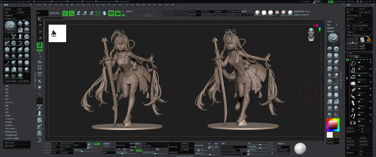The image size is (376, 157).
Task: Select the white color swatch below picker
Action: 330,135
